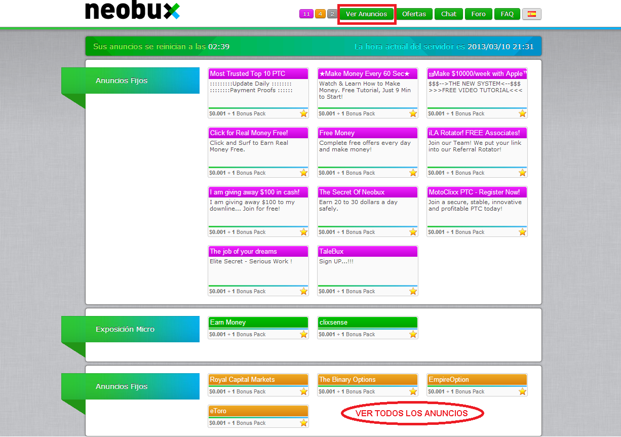The height and width of the screenshot is (437, 621).
Task: Open Royal Capital Markets ad title
Action: click(258, 380)
